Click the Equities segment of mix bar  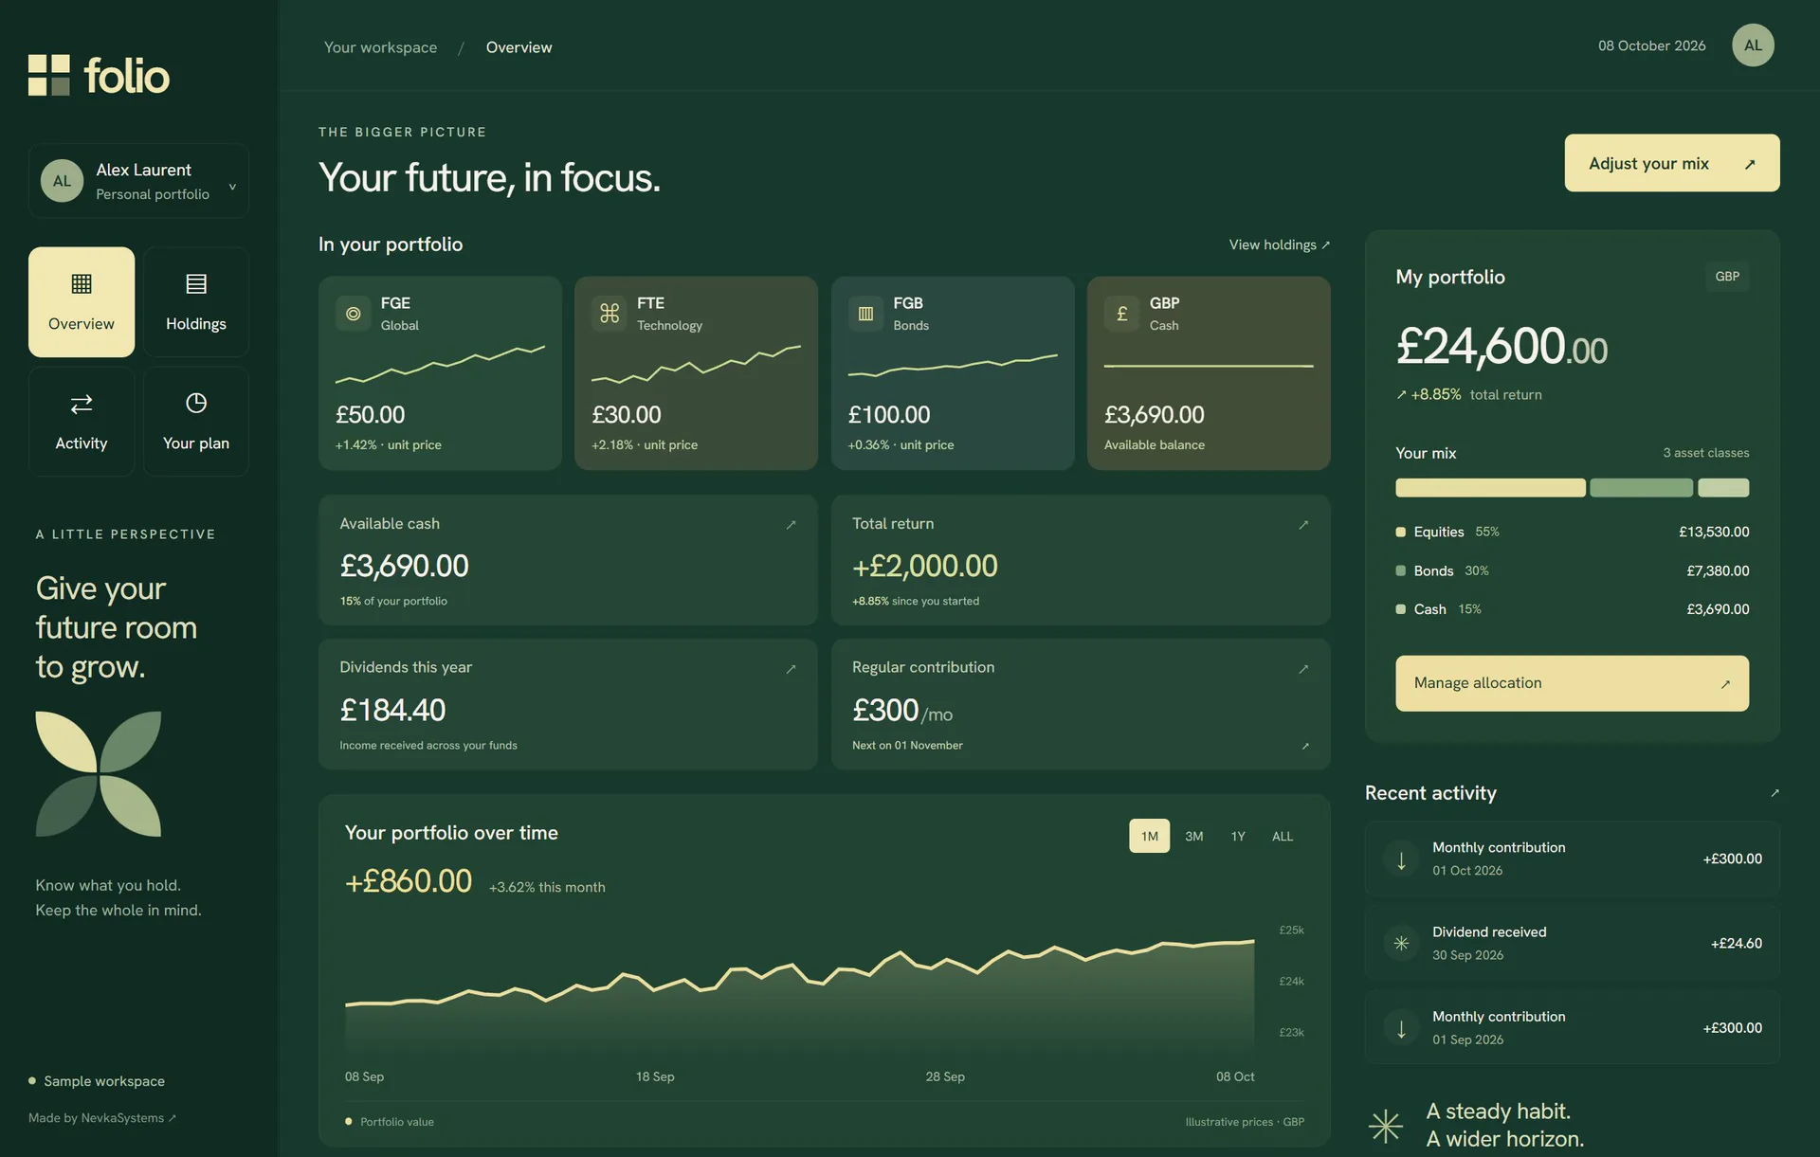[1490, 488]
